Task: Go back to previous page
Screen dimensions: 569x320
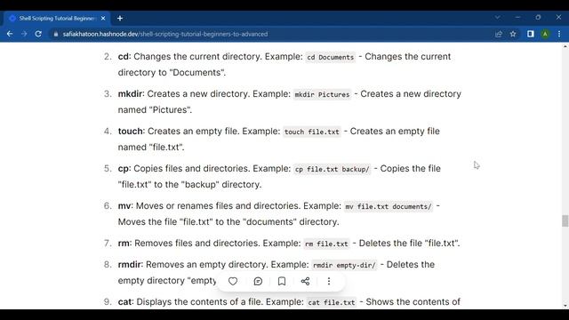Action: pyautogui.click(x=10, y=34)
